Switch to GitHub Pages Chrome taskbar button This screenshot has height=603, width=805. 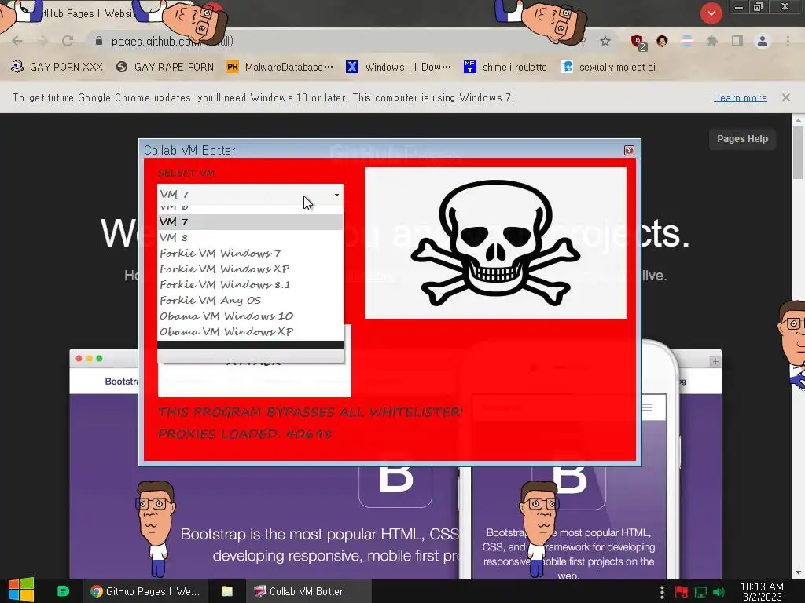point(145,591)
